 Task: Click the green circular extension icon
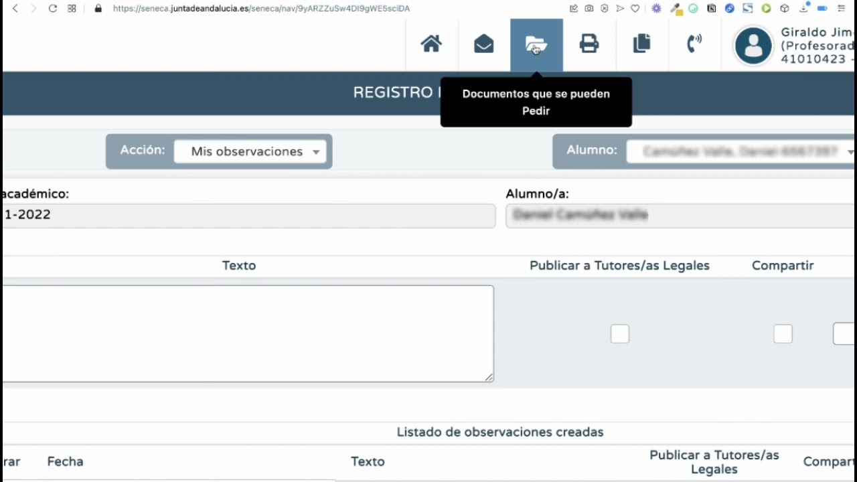693,9
